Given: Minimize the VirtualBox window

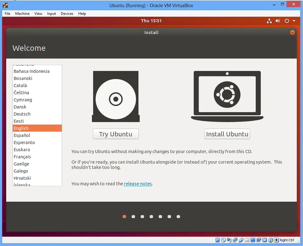Looking at the screenshot, I should coord(274,5).
